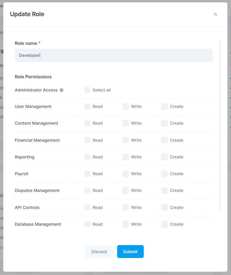Discard the role changes
Screen dimensions: 231x275
99,251
